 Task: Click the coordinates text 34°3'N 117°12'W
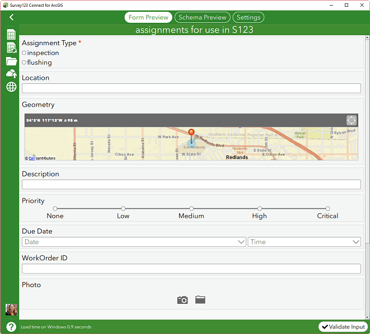44,120
